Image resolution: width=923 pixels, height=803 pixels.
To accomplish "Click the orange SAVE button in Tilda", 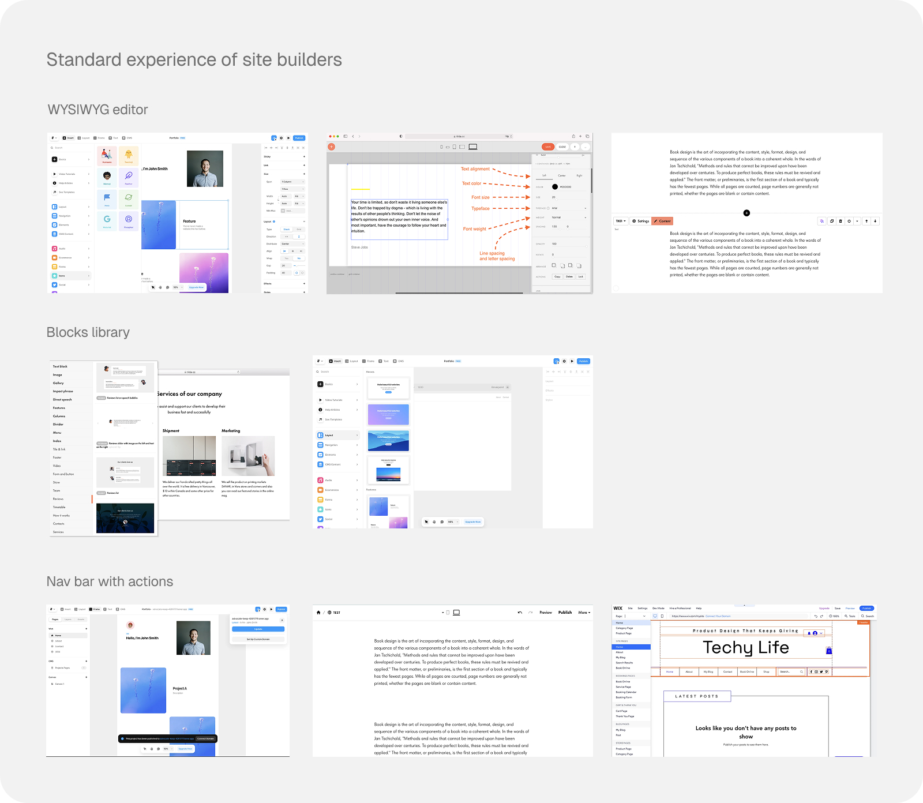I will point(548,147).
